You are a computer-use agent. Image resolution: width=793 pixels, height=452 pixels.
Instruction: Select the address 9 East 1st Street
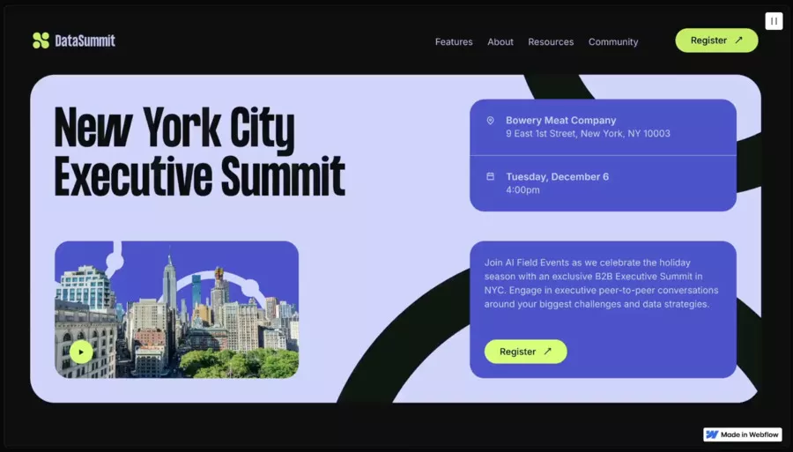coord(588,133)
